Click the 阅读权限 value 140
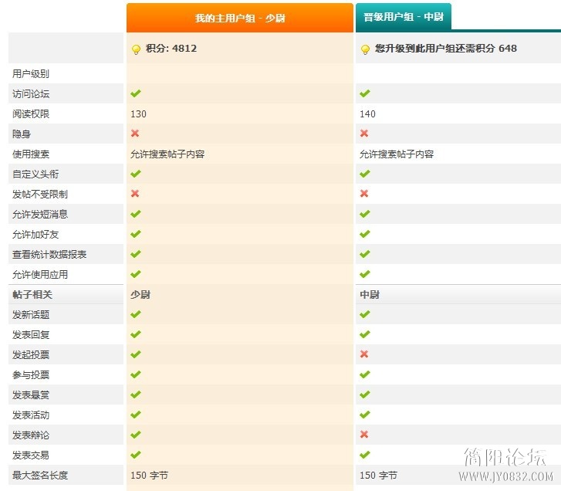This screenshot has height=491, width=561. 367,113
